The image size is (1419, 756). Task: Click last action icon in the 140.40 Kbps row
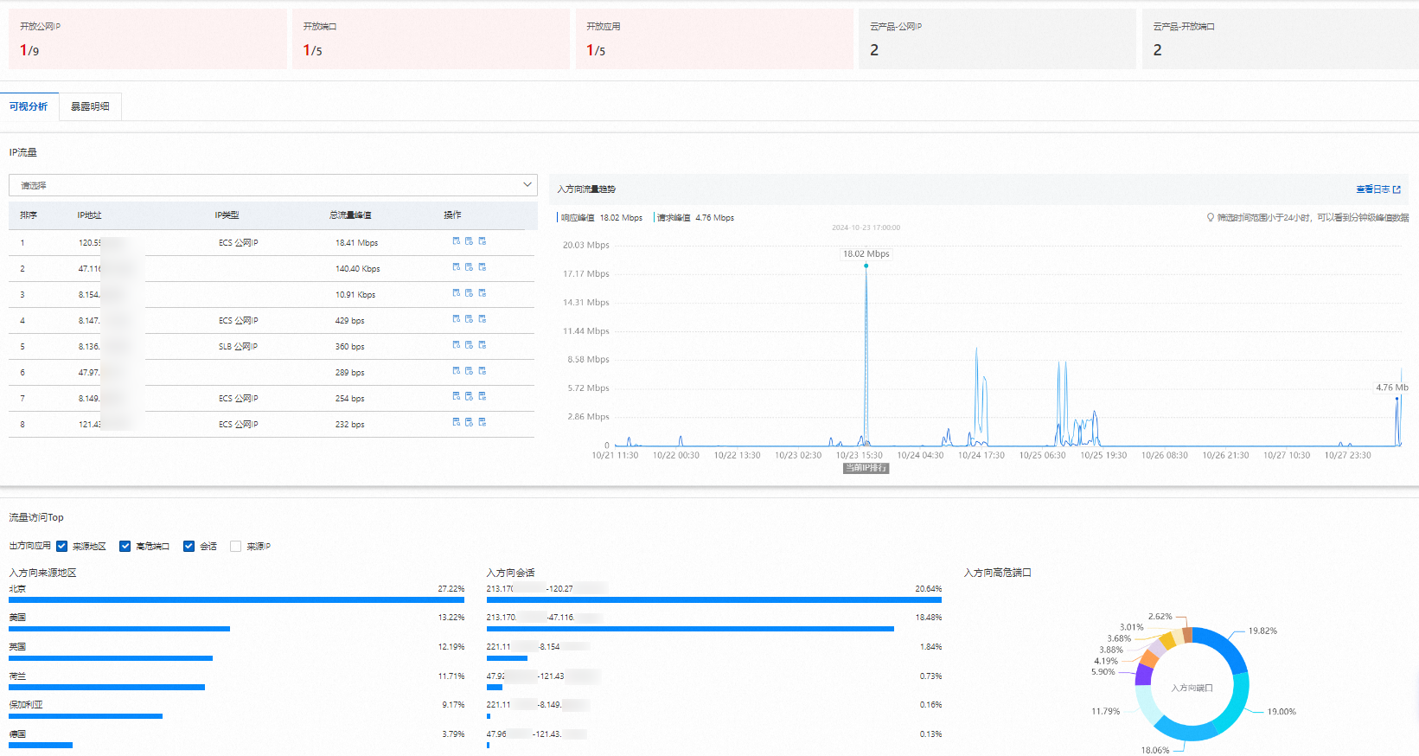483,267
